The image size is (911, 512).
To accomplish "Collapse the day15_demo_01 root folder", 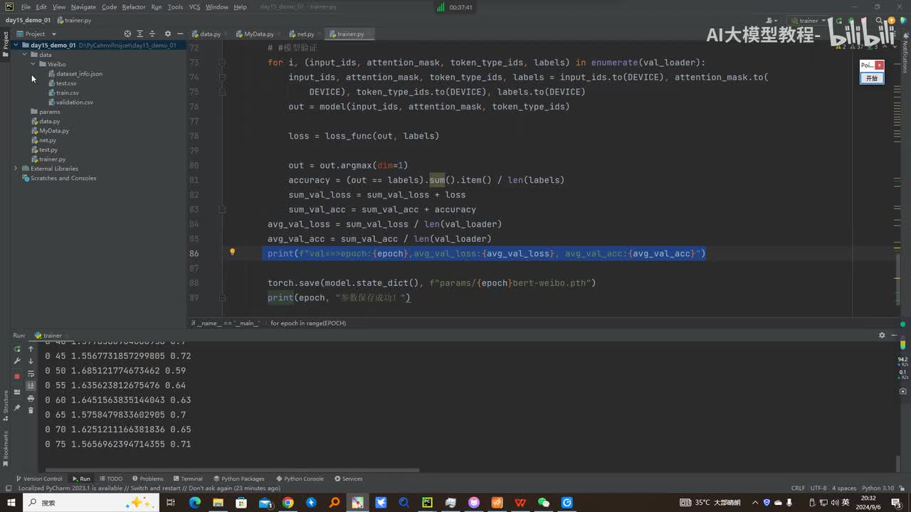I will tap(16, 45).
